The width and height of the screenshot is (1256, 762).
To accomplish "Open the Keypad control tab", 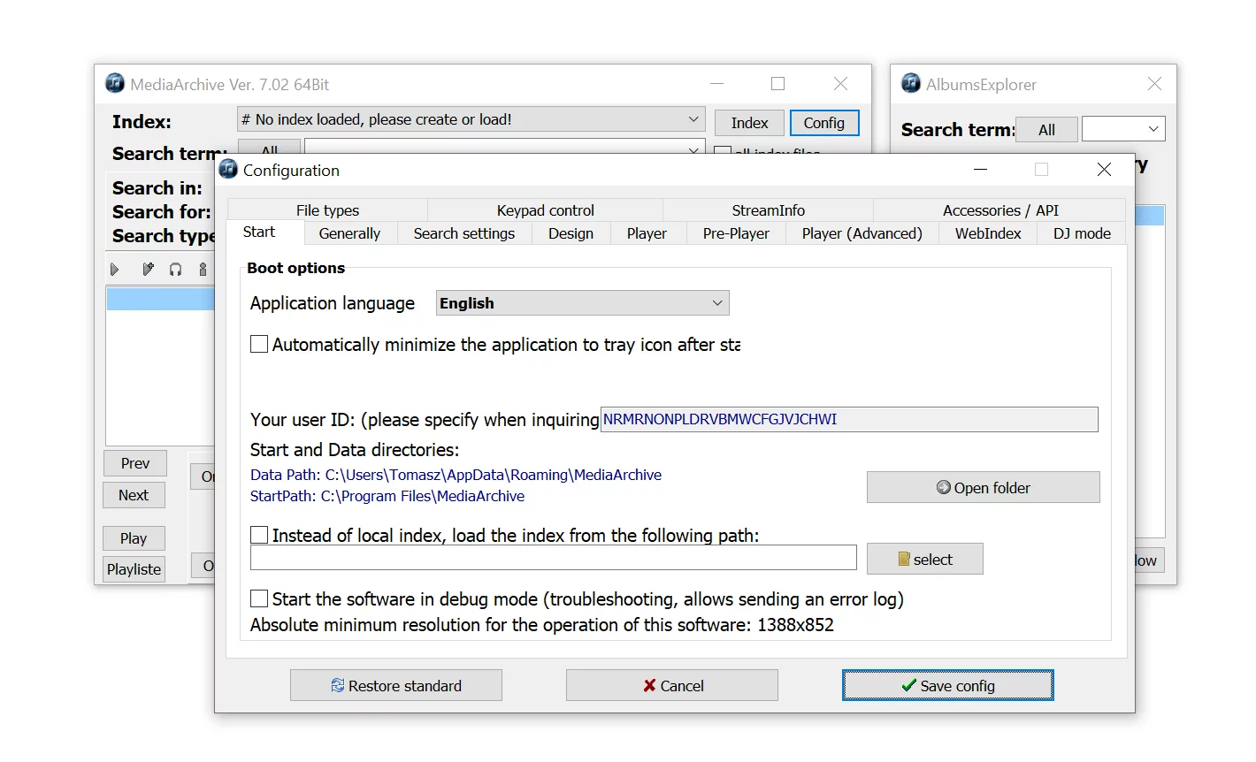I will point(545,210).
